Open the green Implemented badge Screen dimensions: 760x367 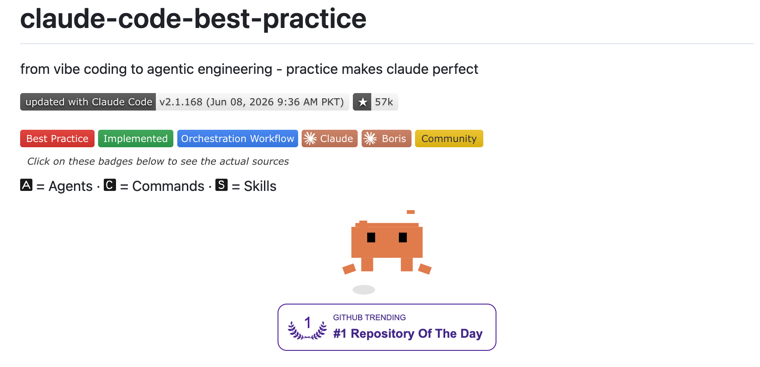(136, 138)
